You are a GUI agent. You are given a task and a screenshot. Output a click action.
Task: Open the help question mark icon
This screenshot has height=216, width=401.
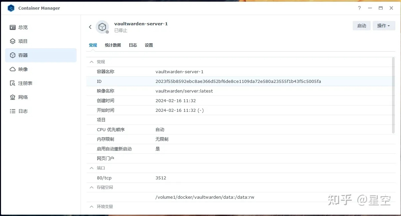[x=359, y=8]
